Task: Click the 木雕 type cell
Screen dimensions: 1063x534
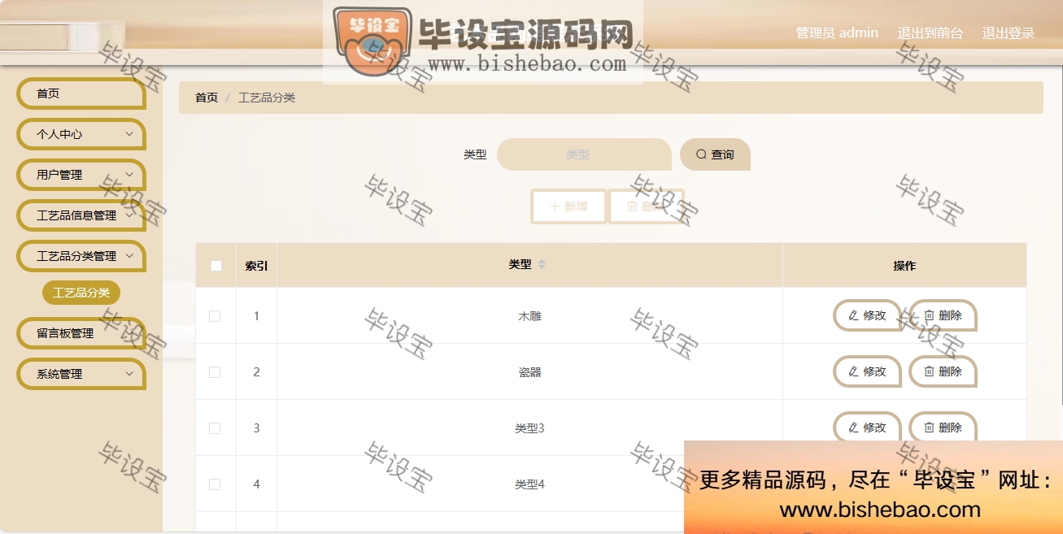Action: coord(529,316)
